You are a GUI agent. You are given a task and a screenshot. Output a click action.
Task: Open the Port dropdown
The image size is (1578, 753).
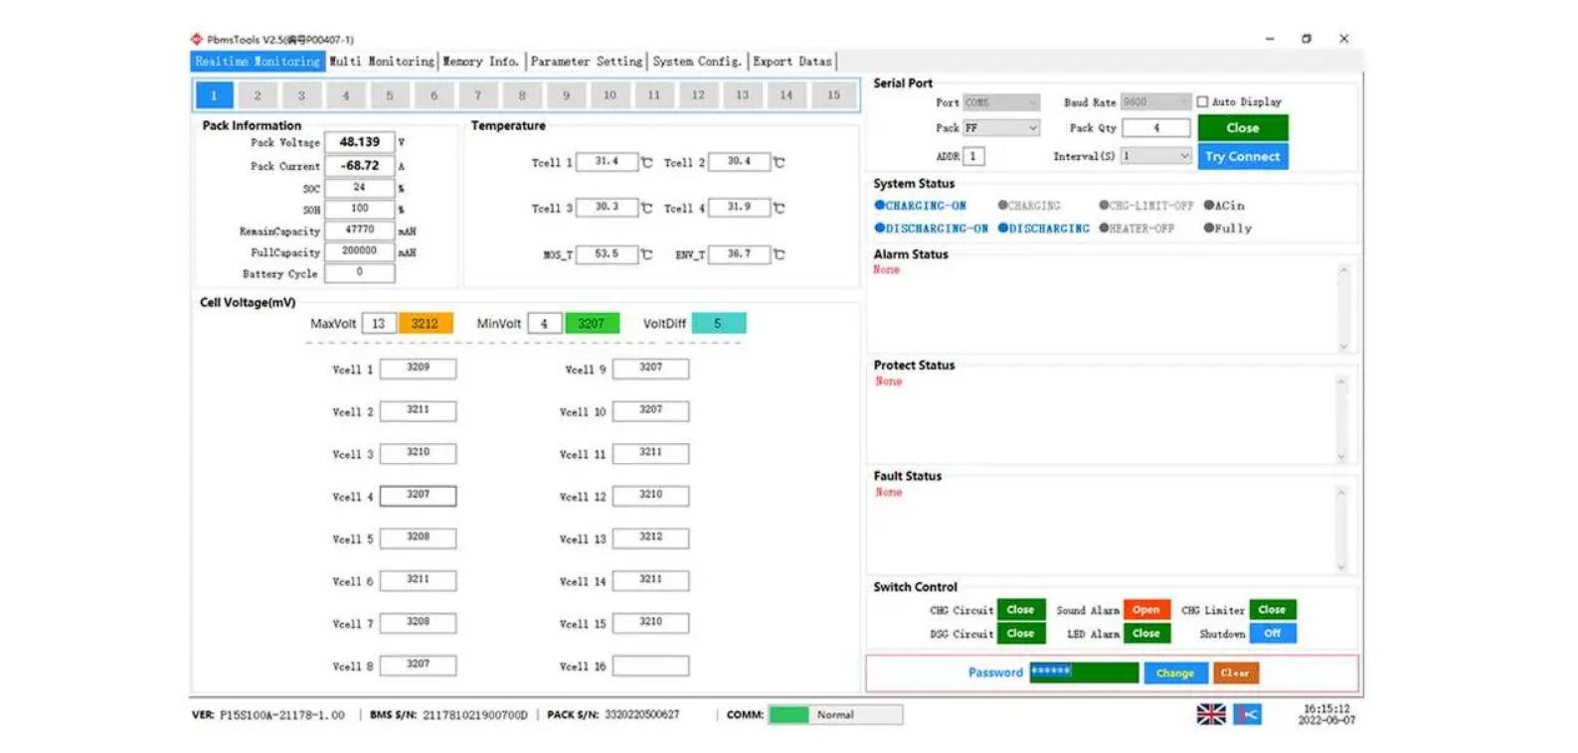[1001, 102]
